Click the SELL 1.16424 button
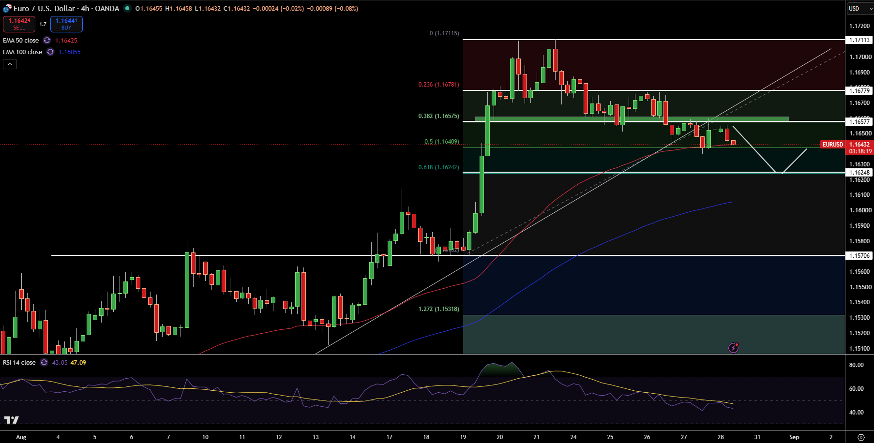Viewport: 874px width, 443px height. tap(19, 24)
